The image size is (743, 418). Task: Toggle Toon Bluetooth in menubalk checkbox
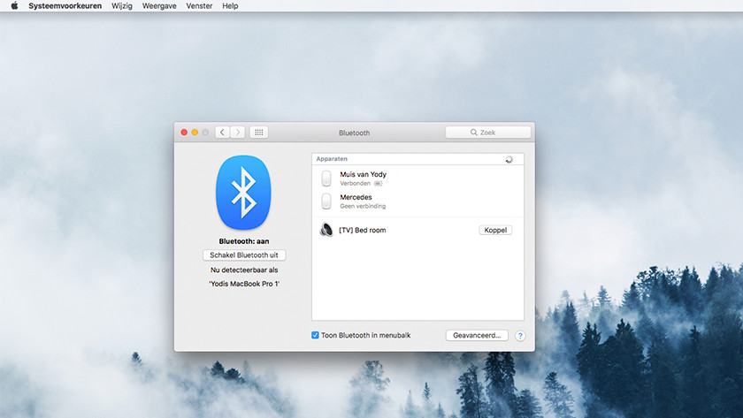tap(315, 335)
